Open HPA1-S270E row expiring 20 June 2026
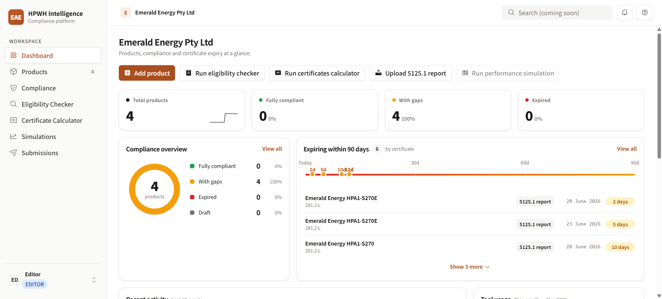The height and width of the screenshot is (299, 662). 470,201
